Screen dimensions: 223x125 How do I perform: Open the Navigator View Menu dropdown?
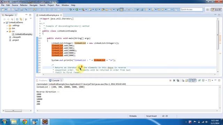point(31,19)
